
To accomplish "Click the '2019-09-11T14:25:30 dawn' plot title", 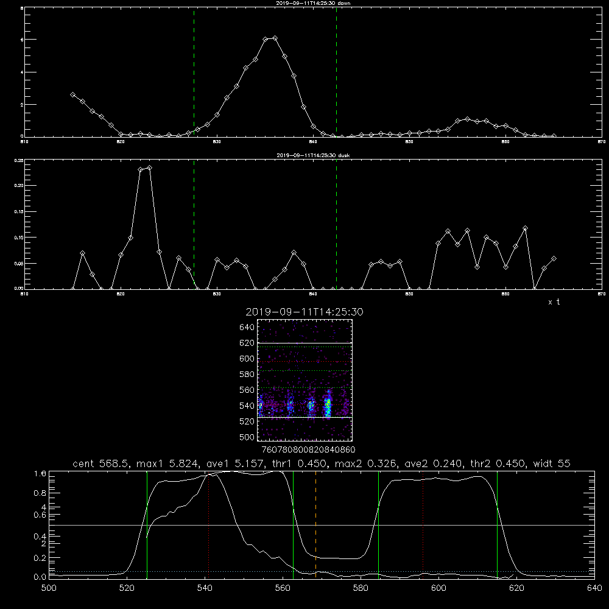I will [313, 3].
